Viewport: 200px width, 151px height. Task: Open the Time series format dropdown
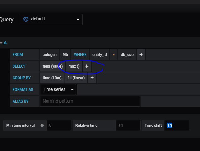[58, 89]
